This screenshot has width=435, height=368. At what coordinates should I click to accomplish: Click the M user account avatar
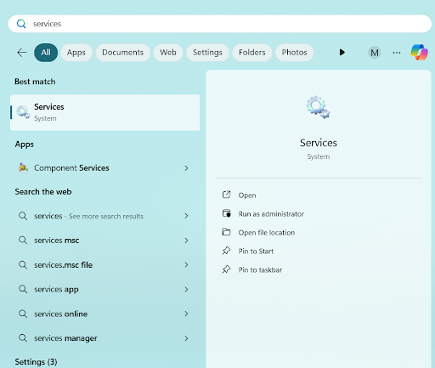click(x=374, y=53)
